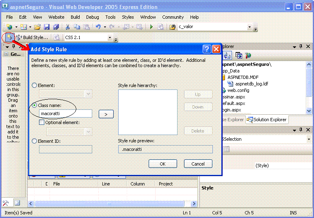Select the Class name radio button
Screen dimensions: 314x218
(35, 105)
